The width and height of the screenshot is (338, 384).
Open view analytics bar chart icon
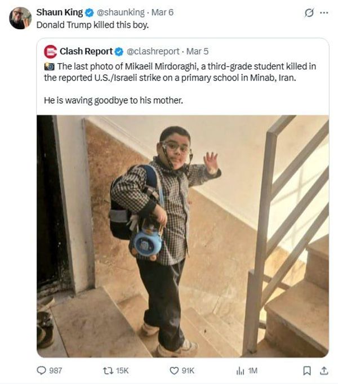point(240,371)
